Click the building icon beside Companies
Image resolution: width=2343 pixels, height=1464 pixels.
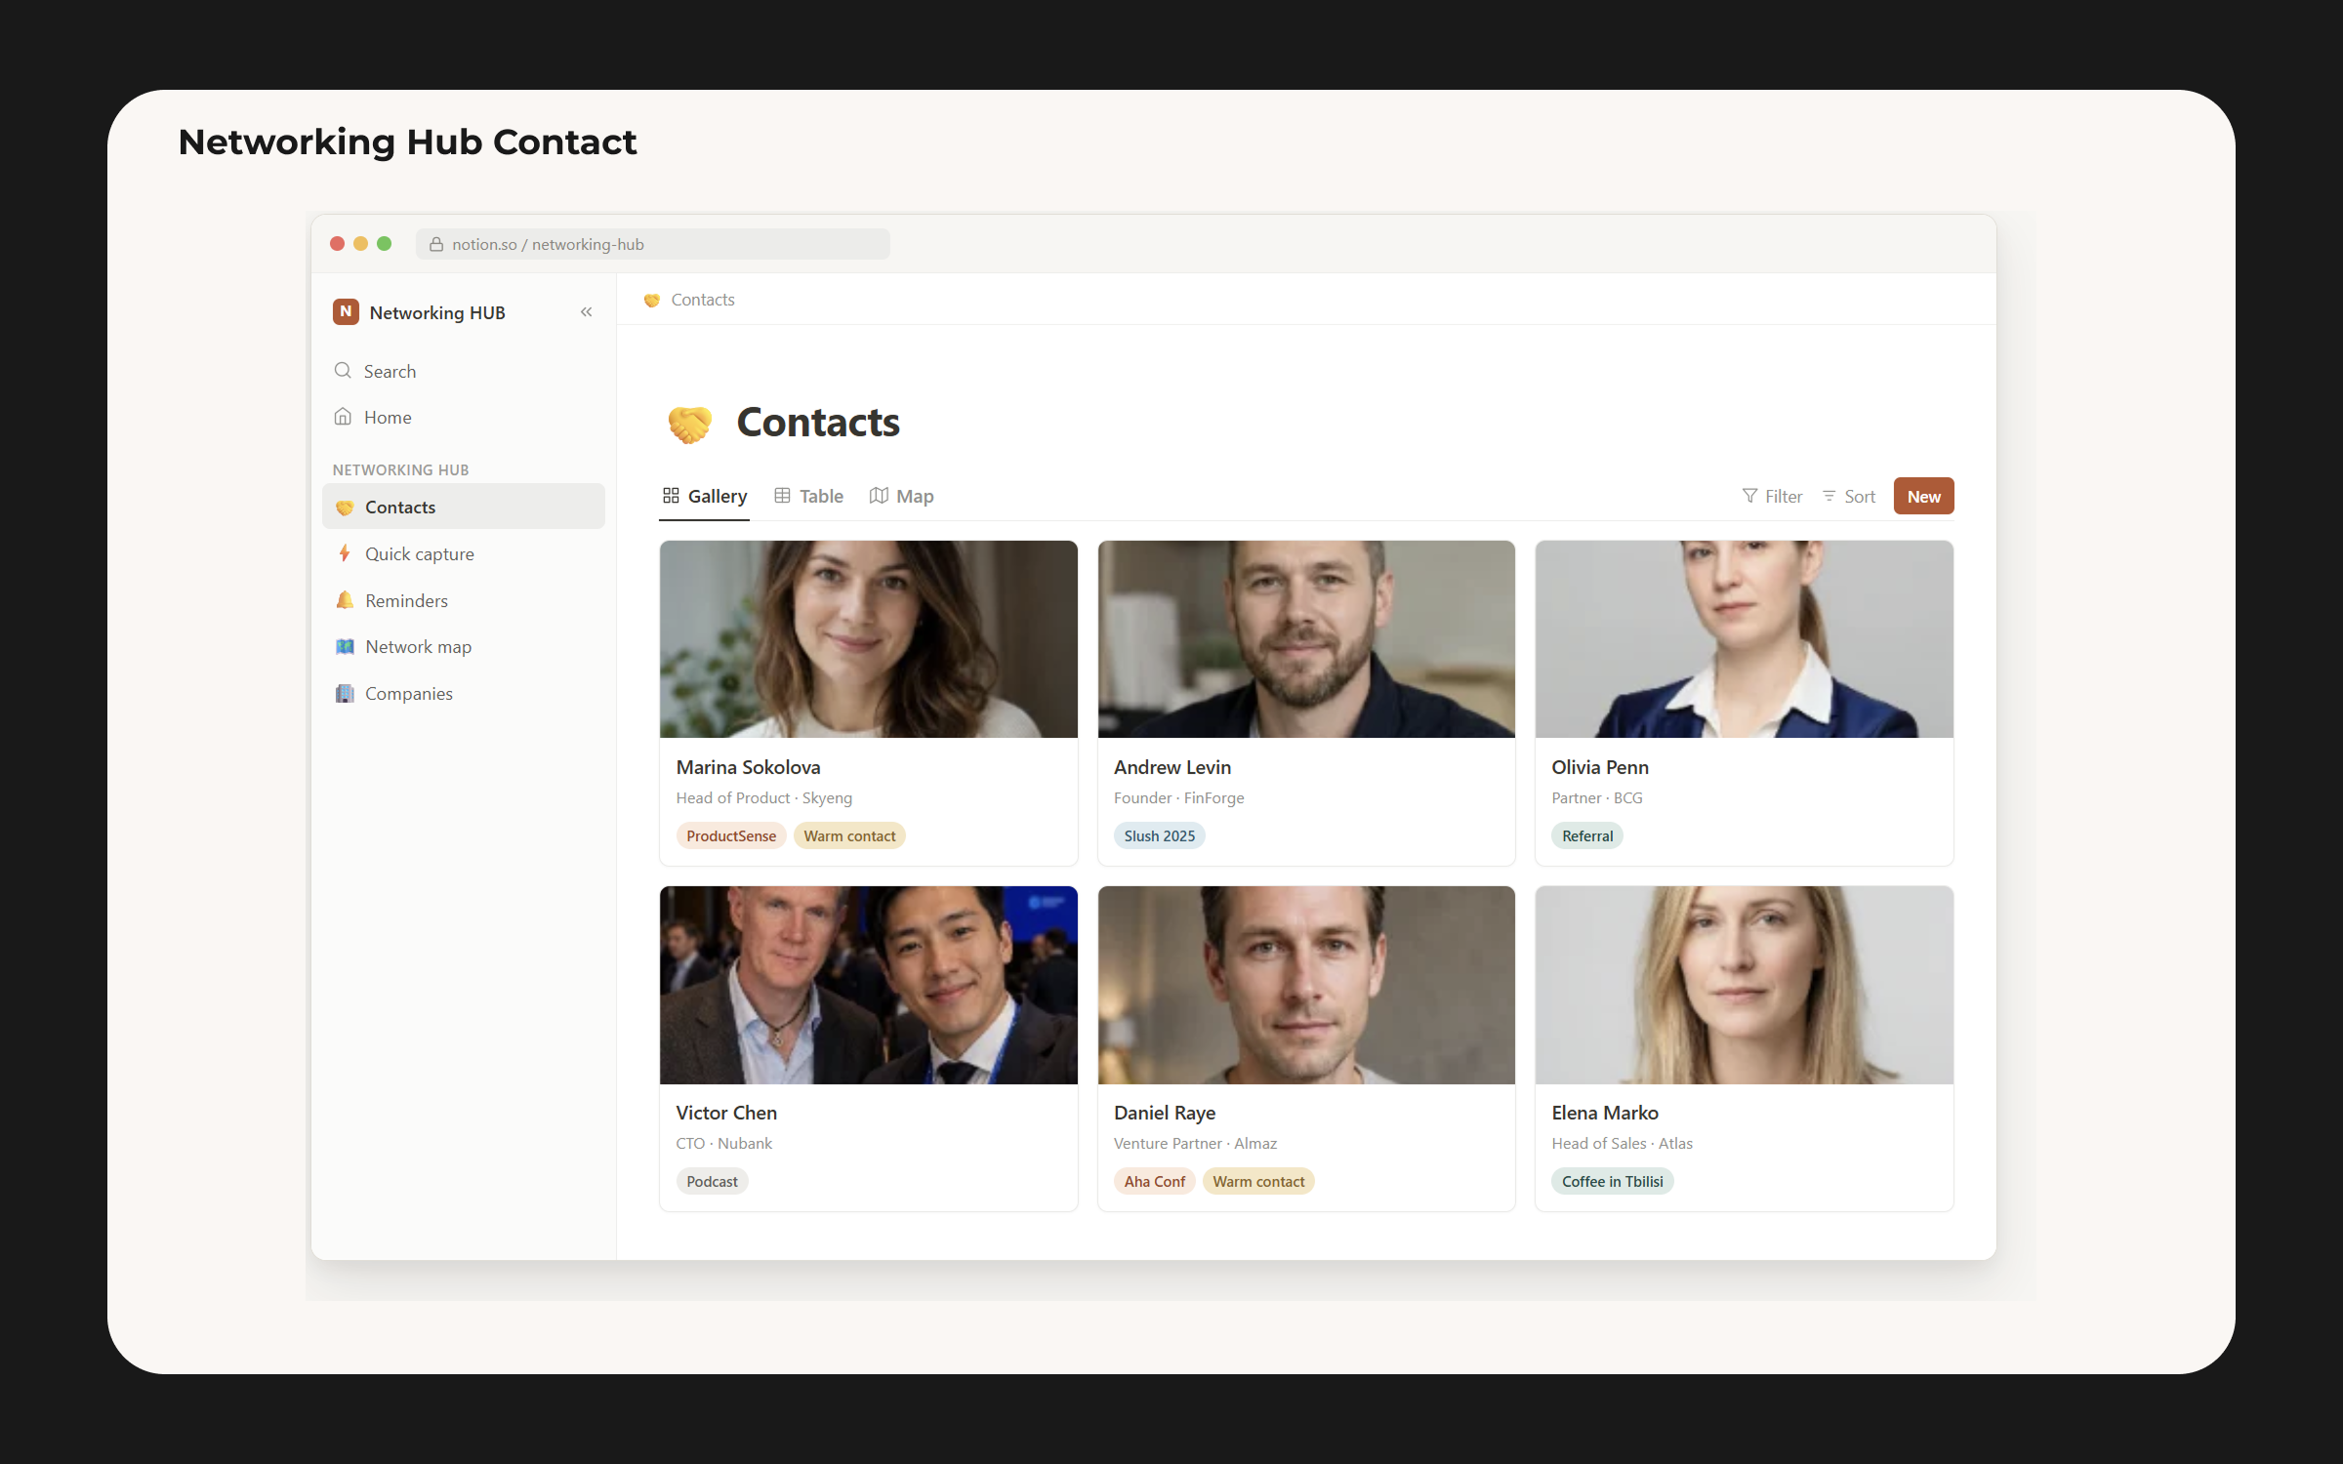345,693
